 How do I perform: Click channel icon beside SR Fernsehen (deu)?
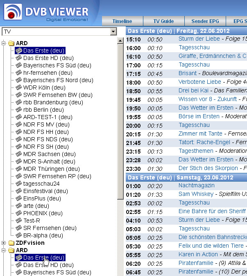tap(18, 228)
